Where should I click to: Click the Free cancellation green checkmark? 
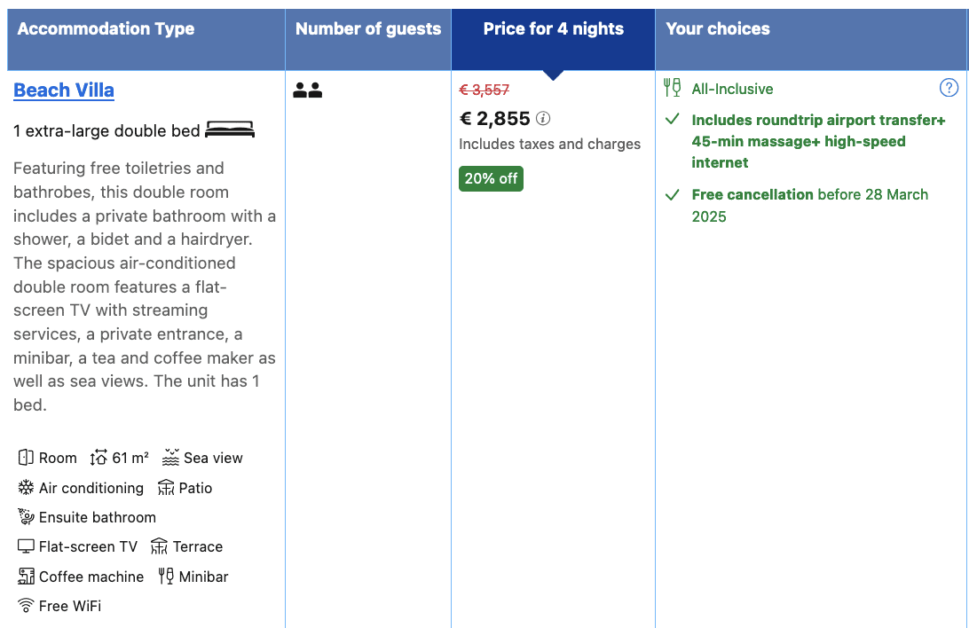673,194
